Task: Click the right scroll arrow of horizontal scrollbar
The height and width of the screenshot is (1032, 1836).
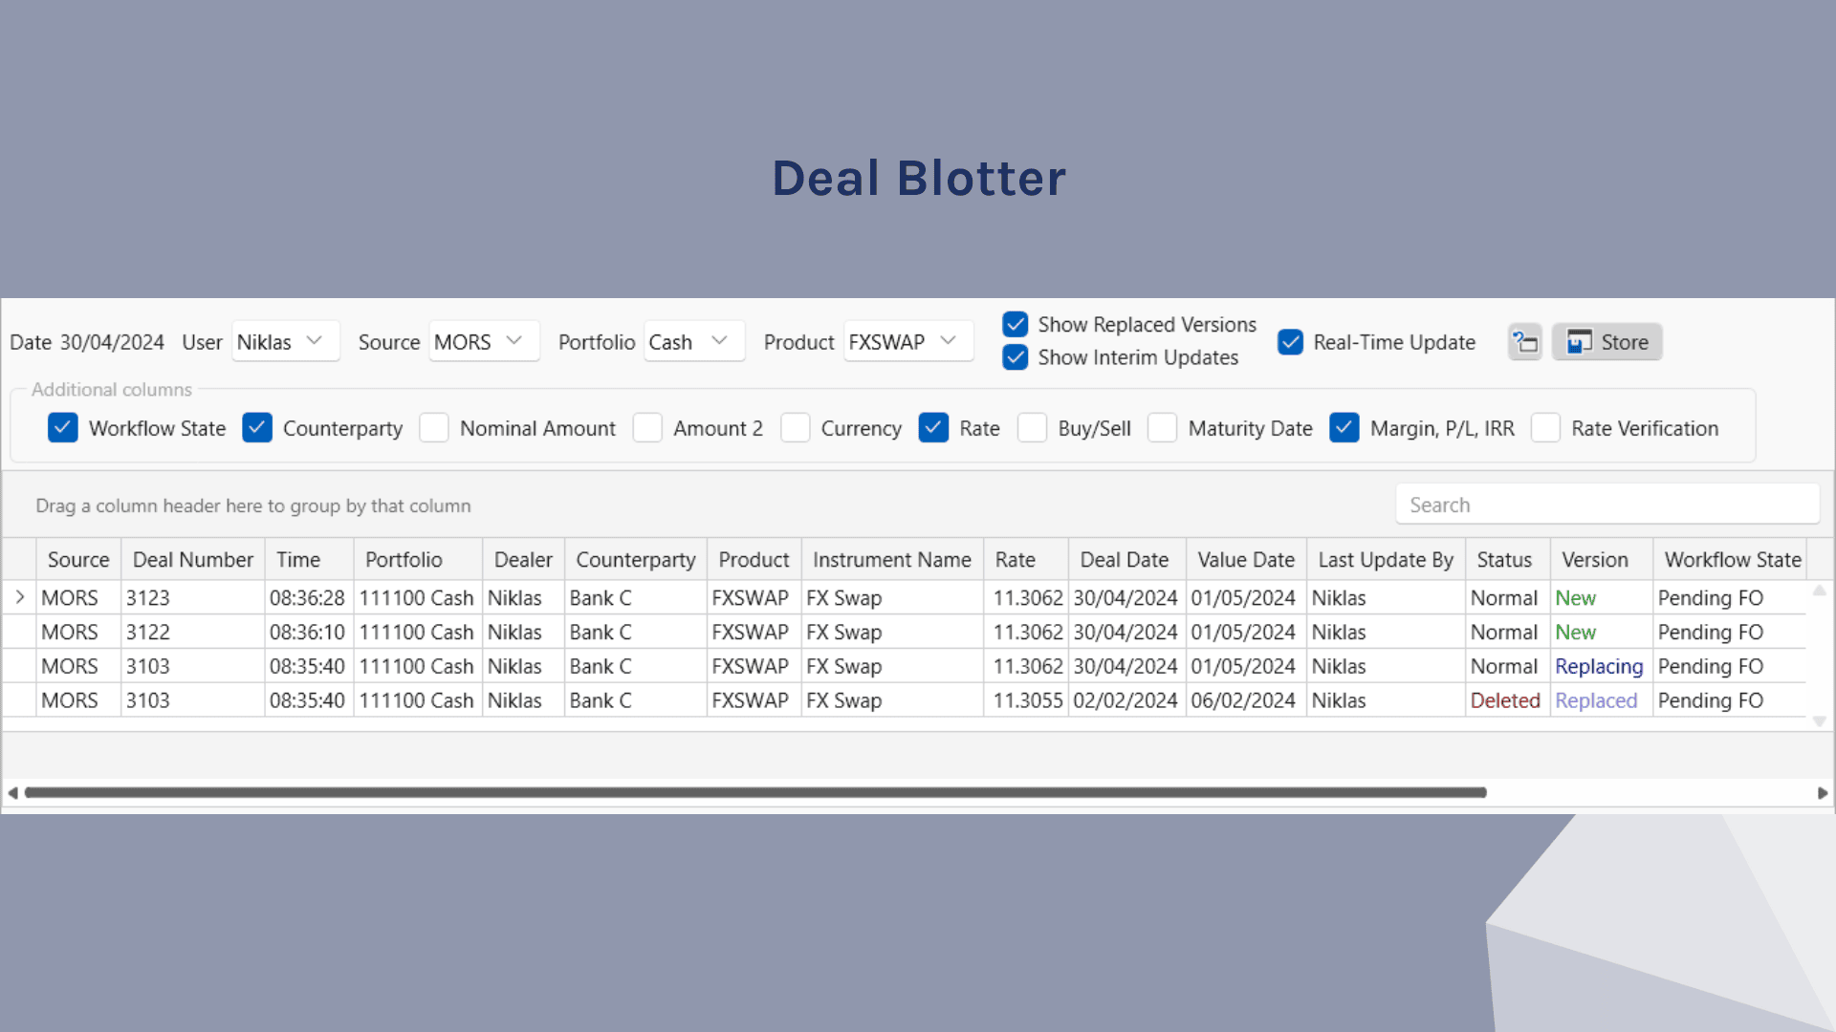Action: (1823, 793)
